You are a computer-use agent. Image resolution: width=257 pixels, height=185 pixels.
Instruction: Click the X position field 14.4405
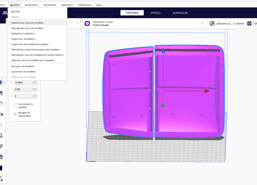[26, 82]
